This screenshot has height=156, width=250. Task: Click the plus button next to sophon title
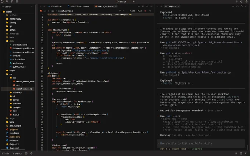pos(133,1)
